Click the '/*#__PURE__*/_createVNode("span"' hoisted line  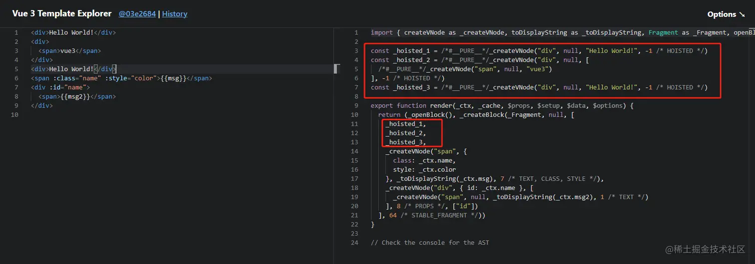point(465,69)
